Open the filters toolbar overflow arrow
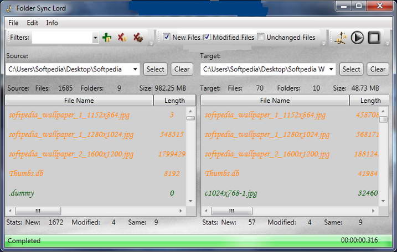 coord(151,44)
